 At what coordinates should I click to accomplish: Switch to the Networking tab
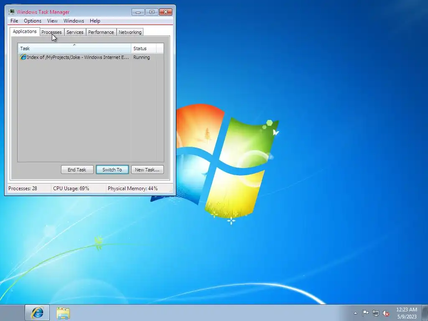click(x=130, y=32)
